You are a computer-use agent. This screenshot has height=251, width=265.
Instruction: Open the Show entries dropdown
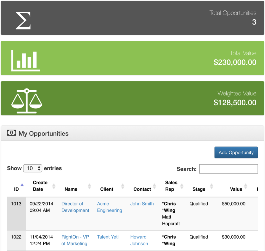coord(33,168)
